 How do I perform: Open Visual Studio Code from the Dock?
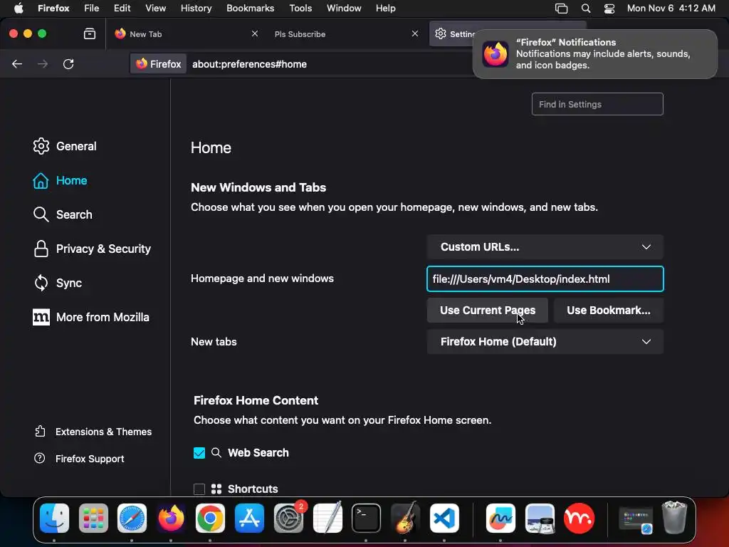click(x=444, y=519)
